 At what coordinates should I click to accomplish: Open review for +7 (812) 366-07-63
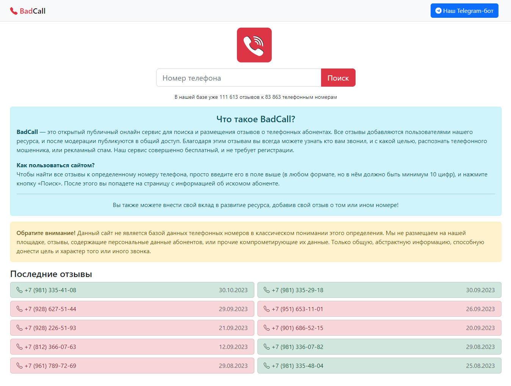point(132,347)
